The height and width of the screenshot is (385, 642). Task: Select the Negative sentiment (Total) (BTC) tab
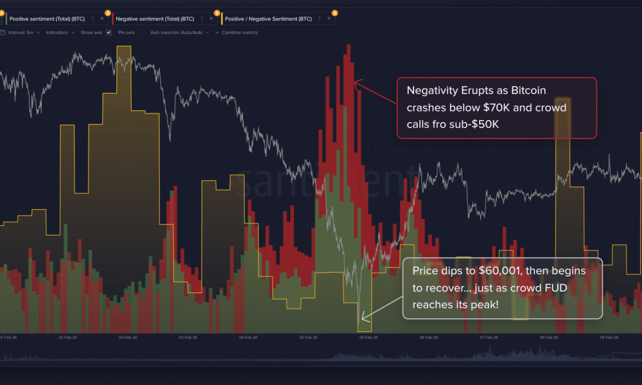click(154, 18)
